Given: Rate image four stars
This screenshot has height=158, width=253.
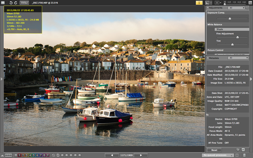Looking at the screenshot, I should click(x=75, y=155).
